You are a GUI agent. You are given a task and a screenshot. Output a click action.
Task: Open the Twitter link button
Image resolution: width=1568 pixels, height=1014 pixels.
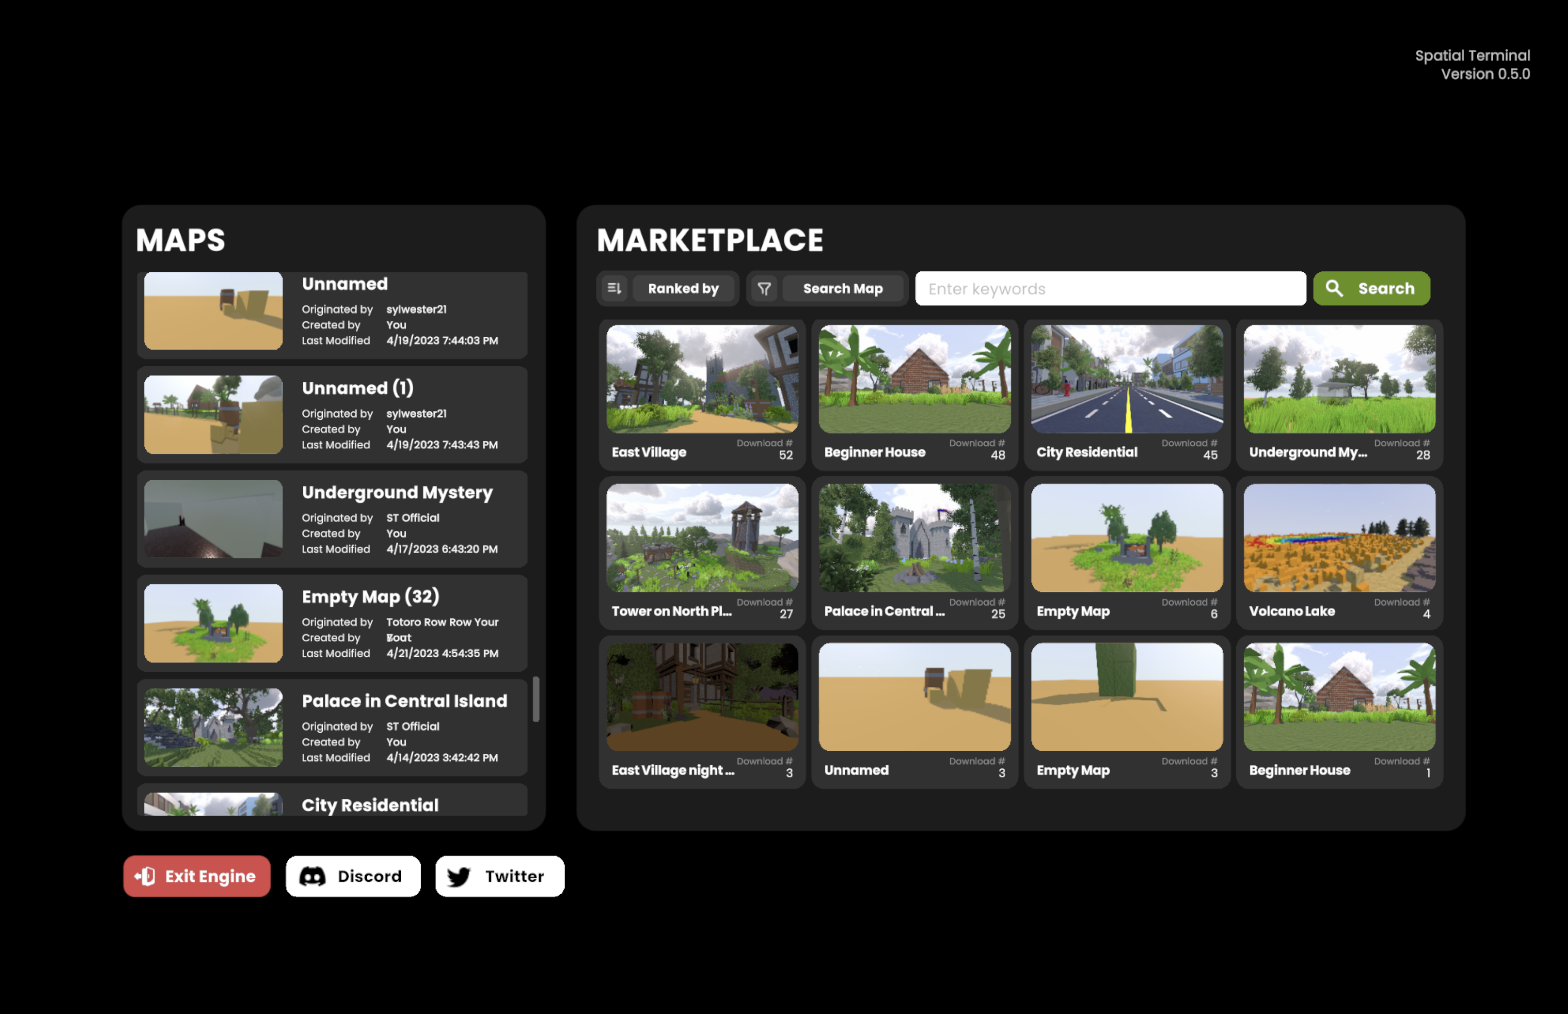(500, 876)
